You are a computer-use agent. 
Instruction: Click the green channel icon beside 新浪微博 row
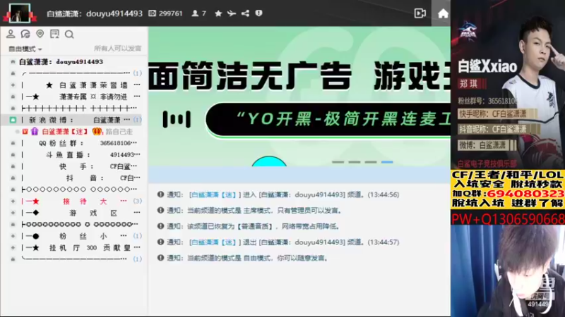[13, 120]
